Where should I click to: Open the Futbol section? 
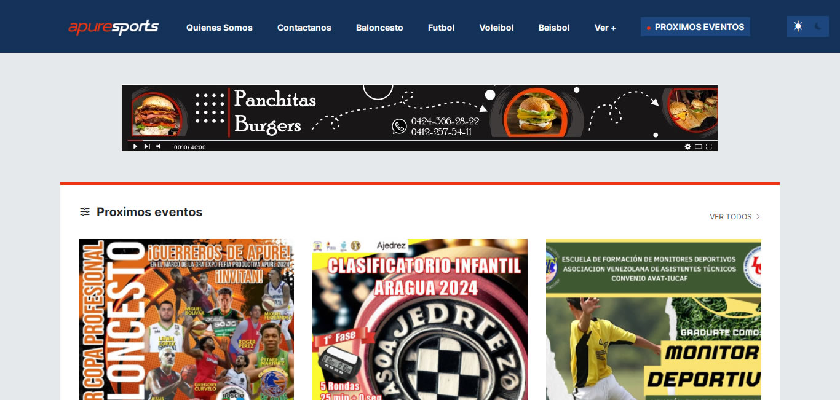coord(442,28)
